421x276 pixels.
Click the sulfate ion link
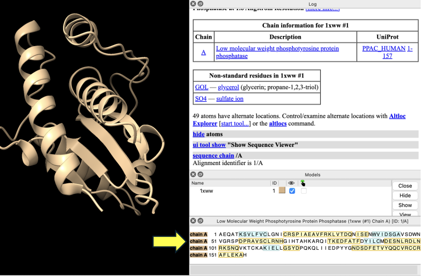click(x=230, y=99)
